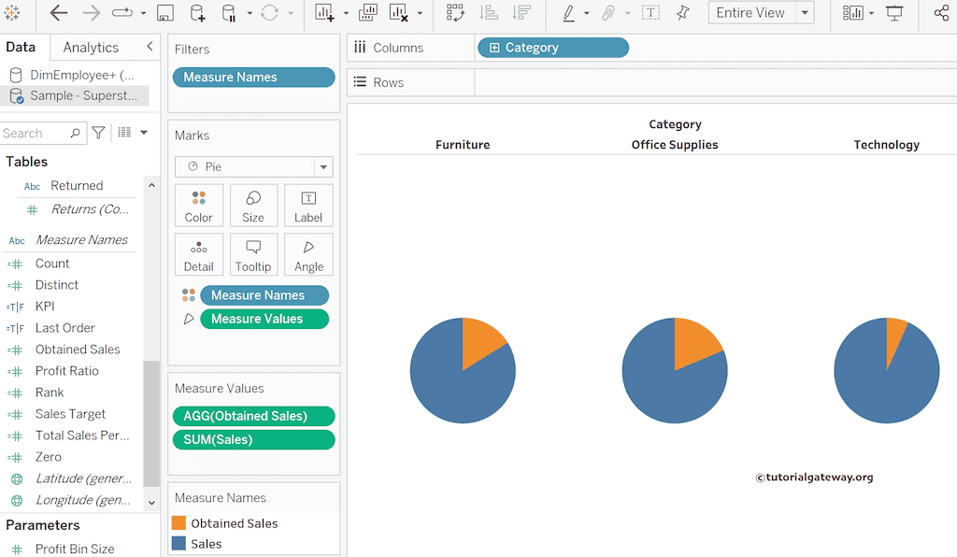Select the Profit Ratio field
Screen dimensions: 957x557
click(67, 371)
